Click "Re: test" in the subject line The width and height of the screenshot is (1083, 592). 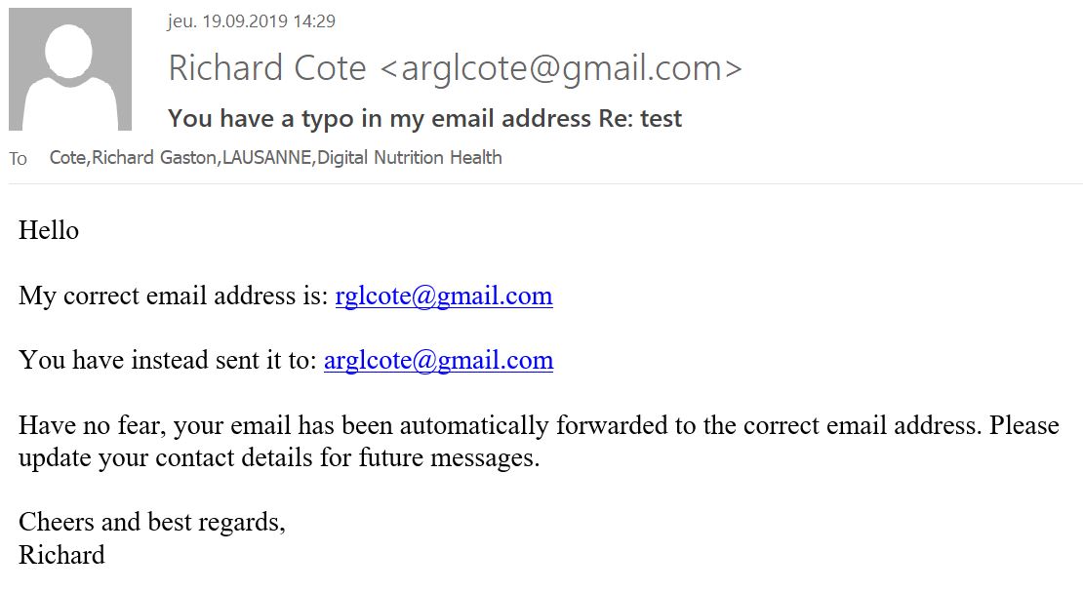click(x=640, y=119)
